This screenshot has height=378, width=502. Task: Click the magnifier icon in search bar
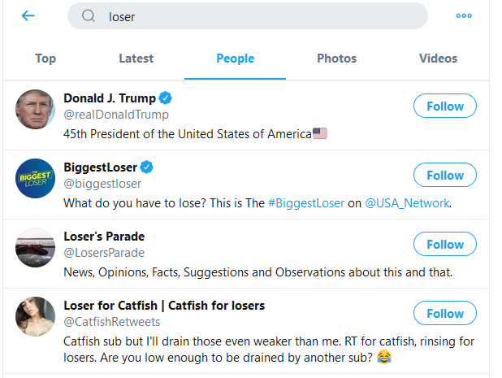pos(89,16)
